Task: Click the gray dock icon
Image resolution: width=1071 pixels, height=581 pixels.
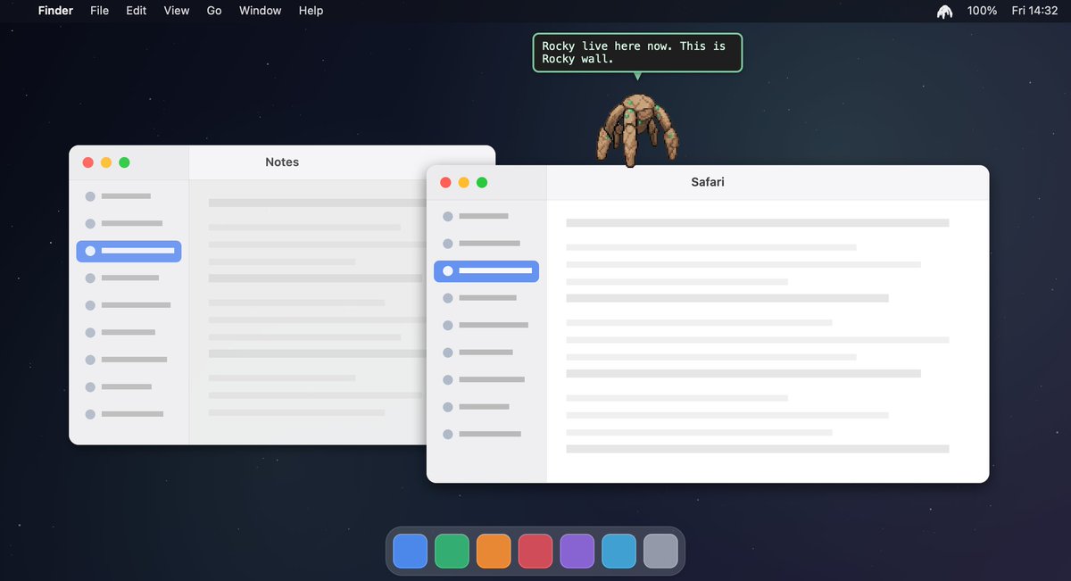Action: click(661, 551)
